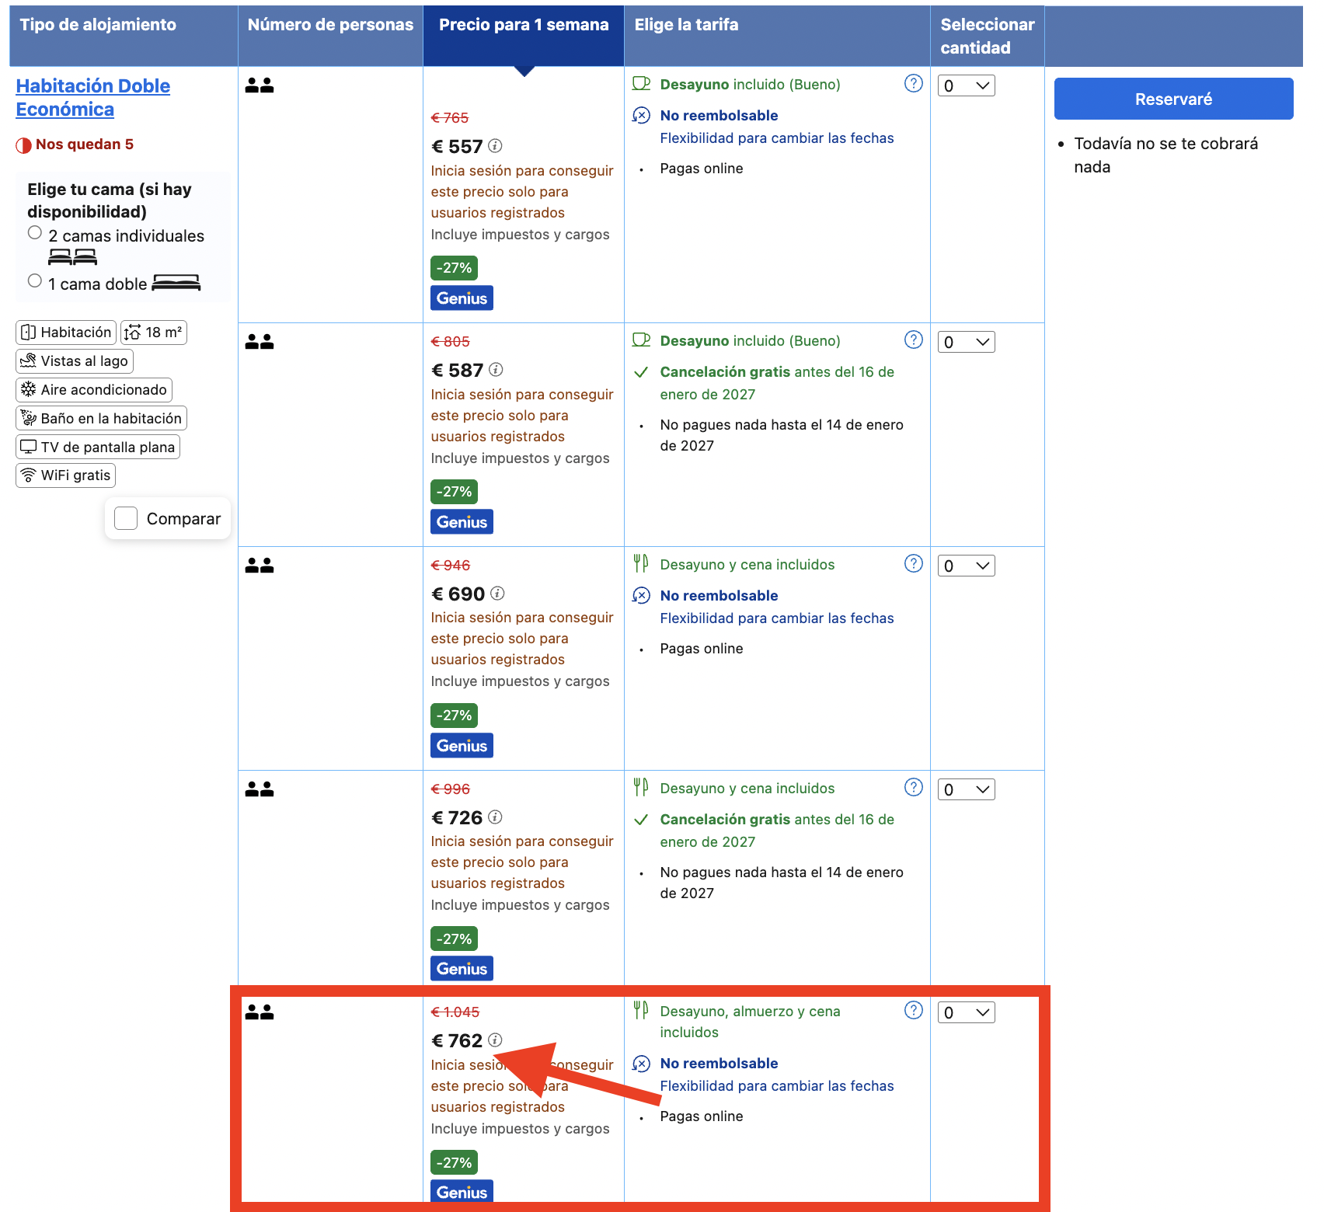Open help icon for € 690 rate row
Image resolution: width=1324 pixels, height=1212 pixels.
pyautogui.click(x=914, y=563)
